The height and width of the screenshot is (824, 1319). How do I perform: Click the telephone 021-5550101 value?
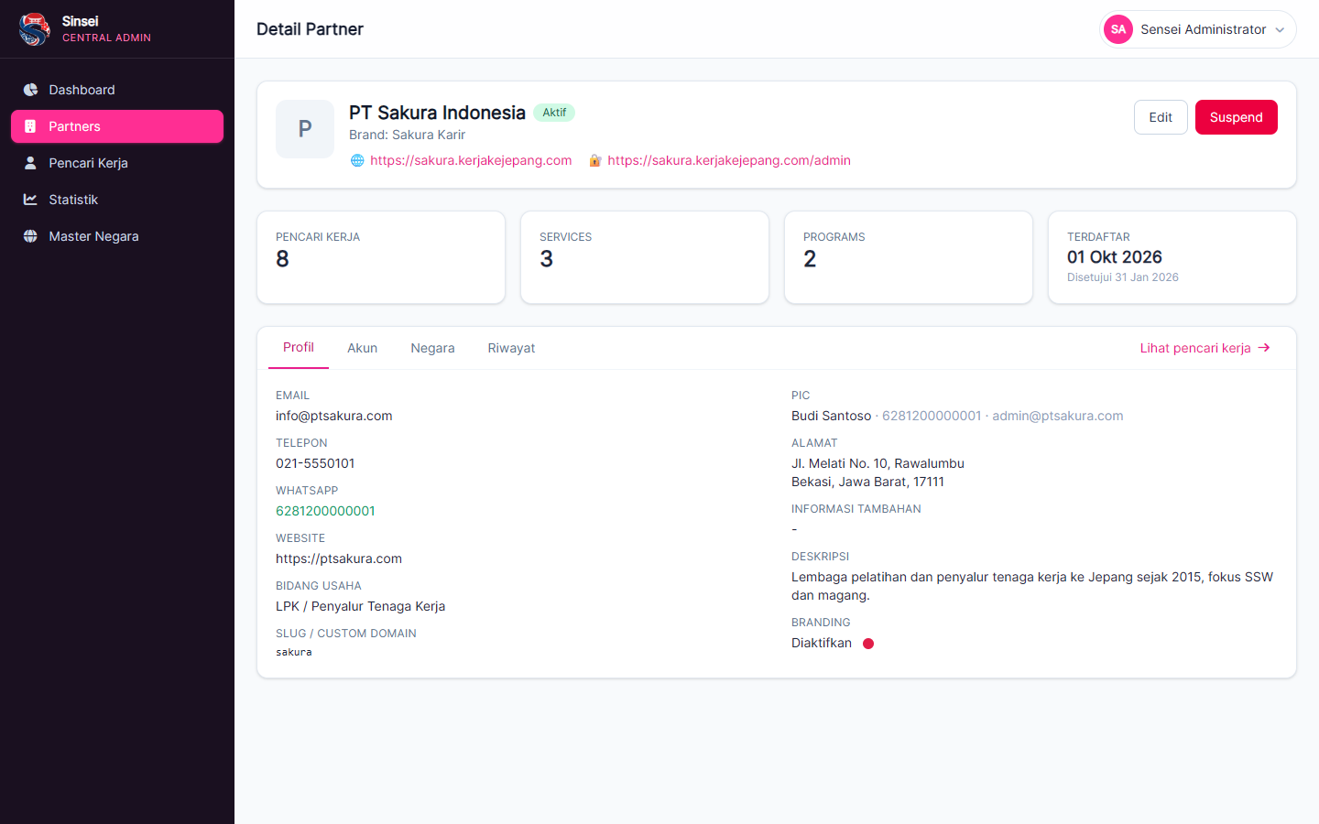pyautogui.click(x=315, y=463)
